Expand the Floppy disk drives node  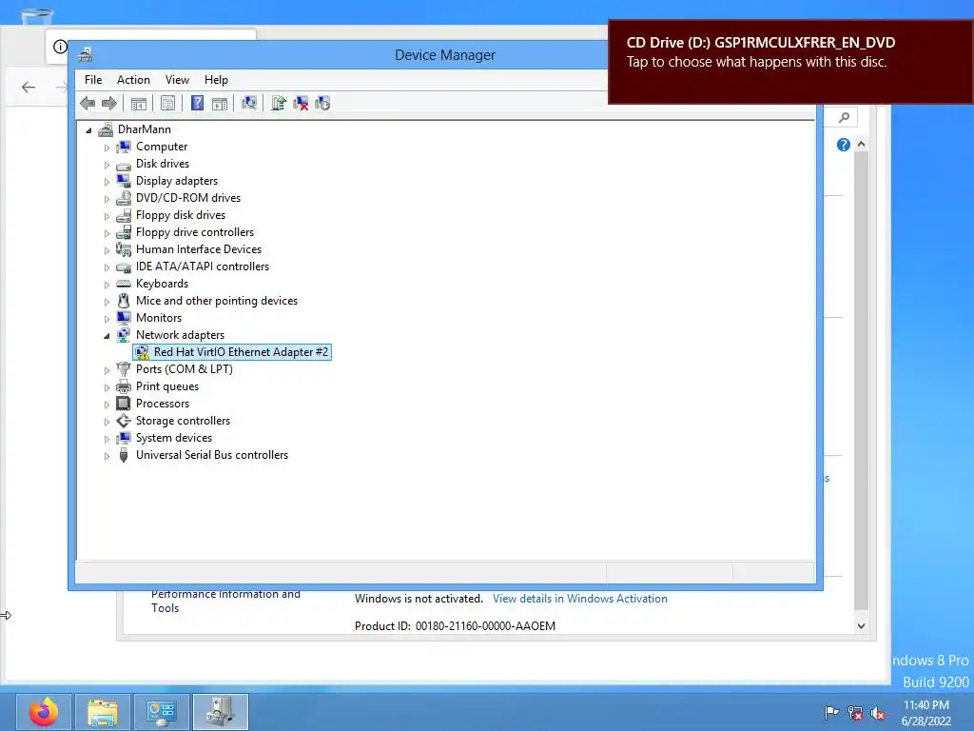click(x=107, y=216)
